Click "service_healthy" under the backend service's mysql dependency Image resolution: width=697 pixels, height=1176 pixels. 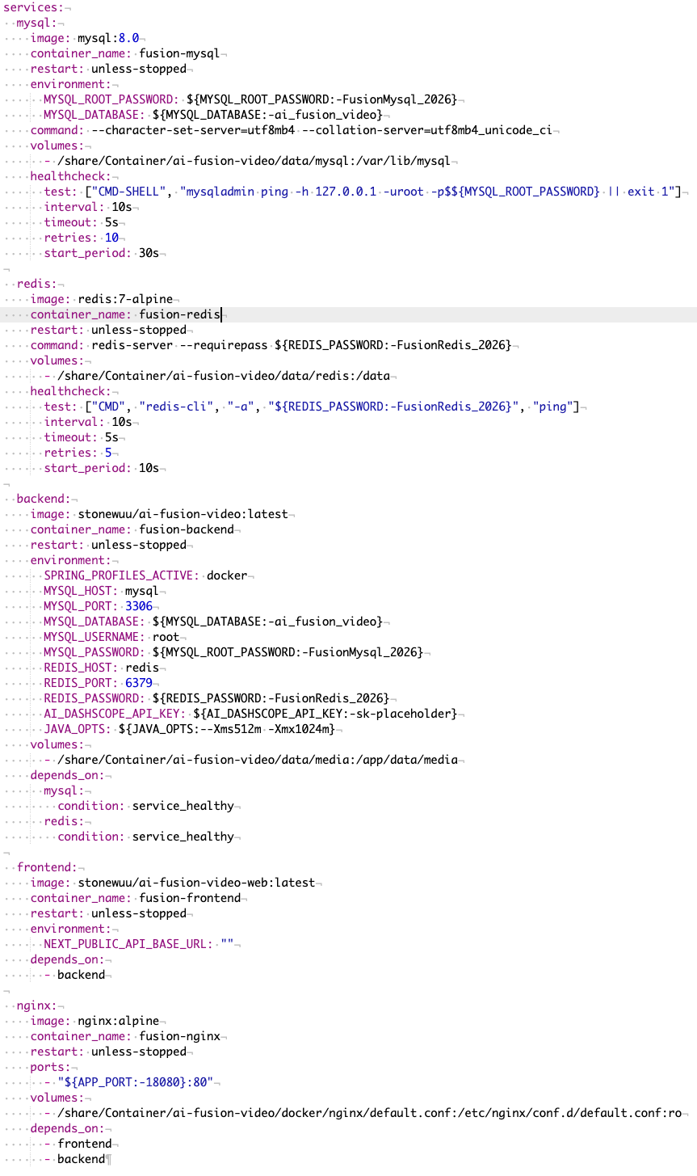(x=183, y=806)
